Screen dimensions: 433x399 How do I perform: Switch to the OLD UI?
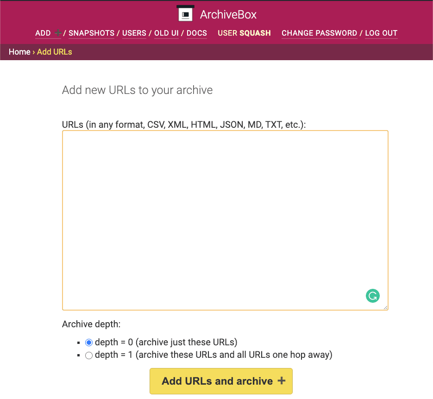click(166, 33)
